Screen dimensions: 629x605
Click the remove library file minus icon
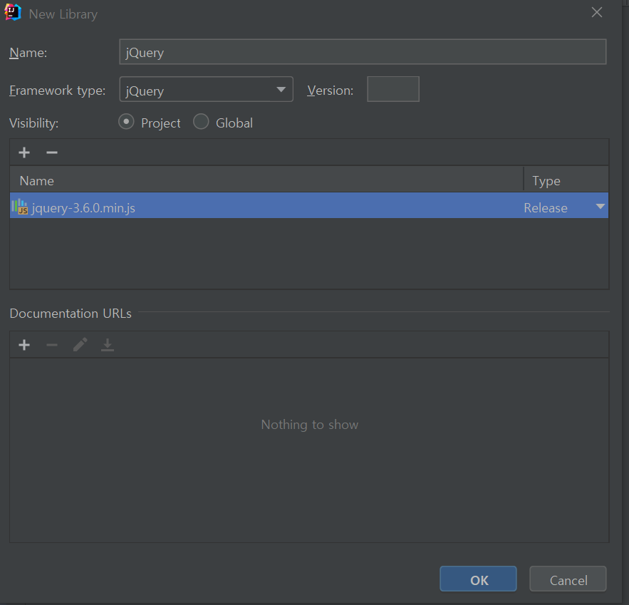coord(52,152)
